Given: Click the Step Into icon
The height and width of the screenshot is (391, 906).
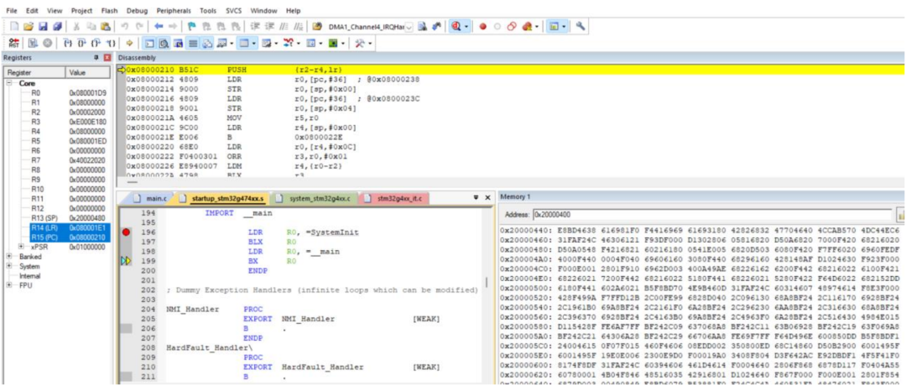Looking at the screenshot, I should [x=68, y=44].
